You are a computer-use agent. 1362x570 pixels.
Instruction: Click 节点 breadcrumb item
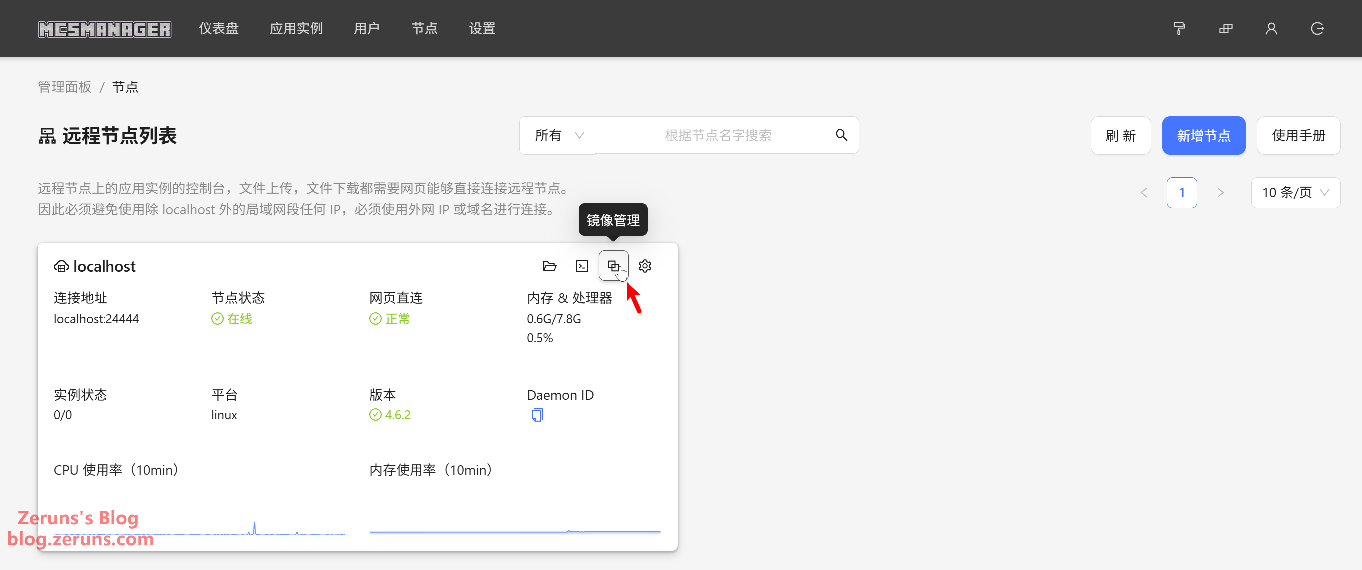[x=125, y=87]
